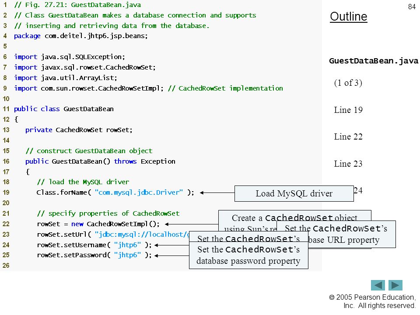Click the public class GuestDataBean declaration
The width and height of the screenshot is (420, 315).
coord(64,109)
